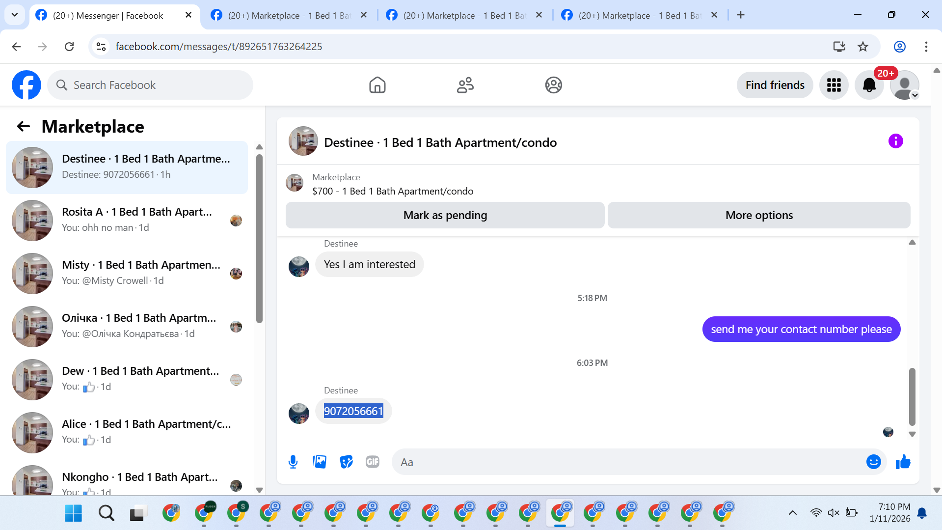Viewport: 942px width, 530px height.
Task: Open Alice conversation
Action: (x=127, y=433)
